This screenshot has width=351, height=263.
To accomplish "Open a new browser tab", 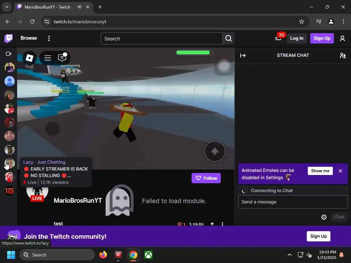I will pos(100,7).
